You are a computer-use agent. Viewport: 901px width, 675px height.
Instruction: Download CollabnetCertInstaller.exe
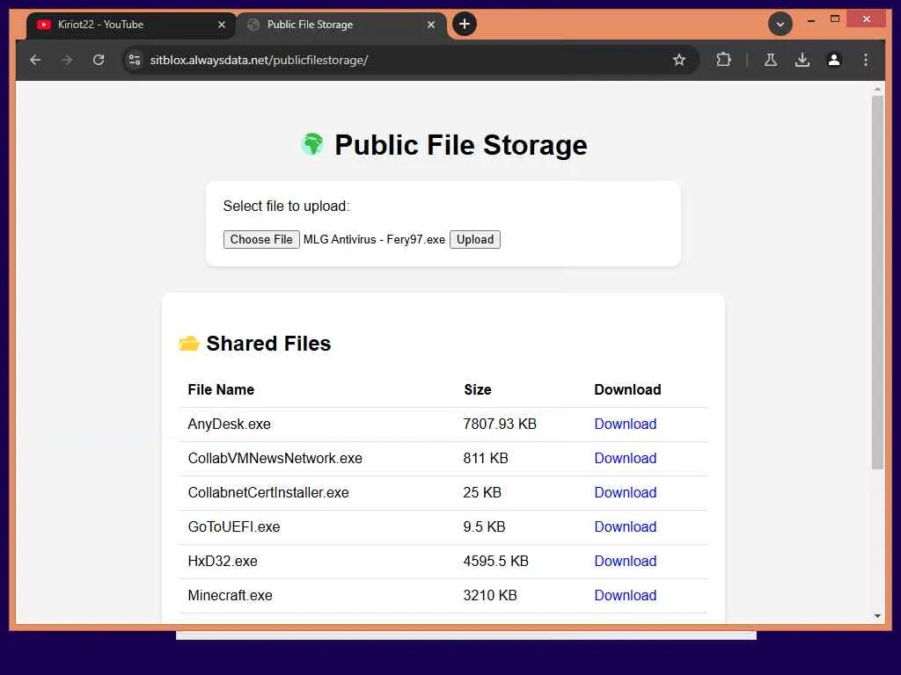point(626,492)
